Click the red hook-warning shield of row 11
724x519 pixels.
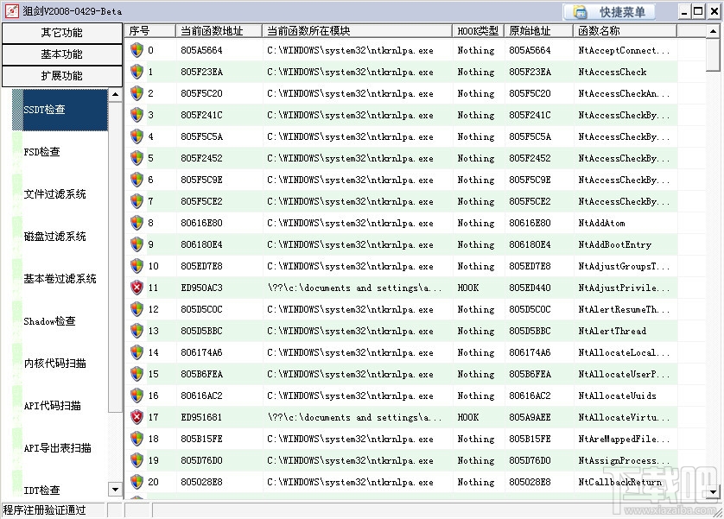pyautogui.click(x=137, y=288)
